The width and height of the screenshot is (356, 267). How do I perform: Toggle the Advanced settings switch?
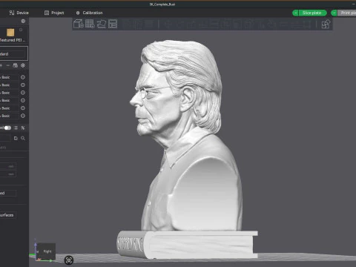(7, 128)
